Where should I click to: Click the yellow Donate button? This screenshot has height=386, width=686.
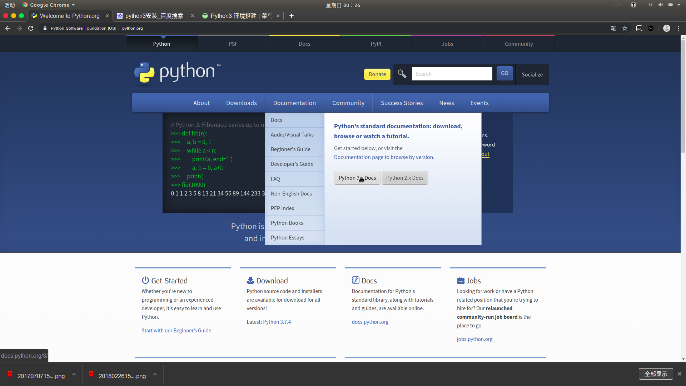tap(377, 74)
